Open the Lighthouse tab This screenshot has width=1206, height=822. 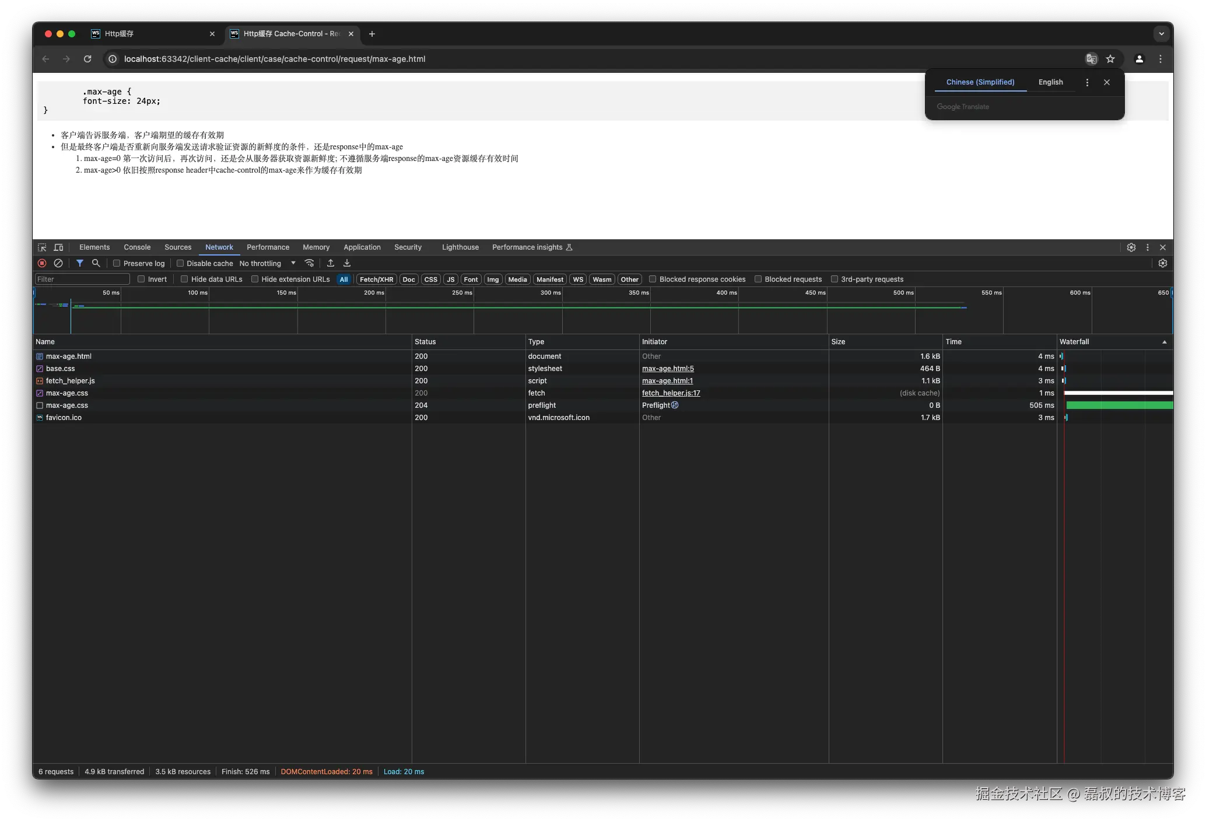(460, 247)
